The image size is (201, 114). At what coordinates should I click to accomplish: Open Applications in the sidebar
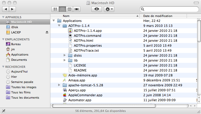click(x=20, y=55)
